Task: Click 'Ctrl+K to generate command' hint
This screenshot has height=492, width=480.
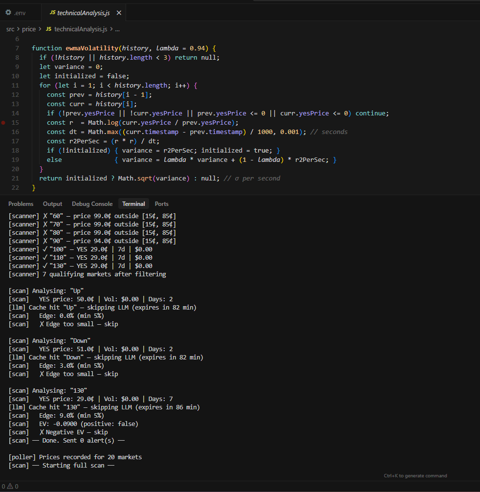Action: 415,476
